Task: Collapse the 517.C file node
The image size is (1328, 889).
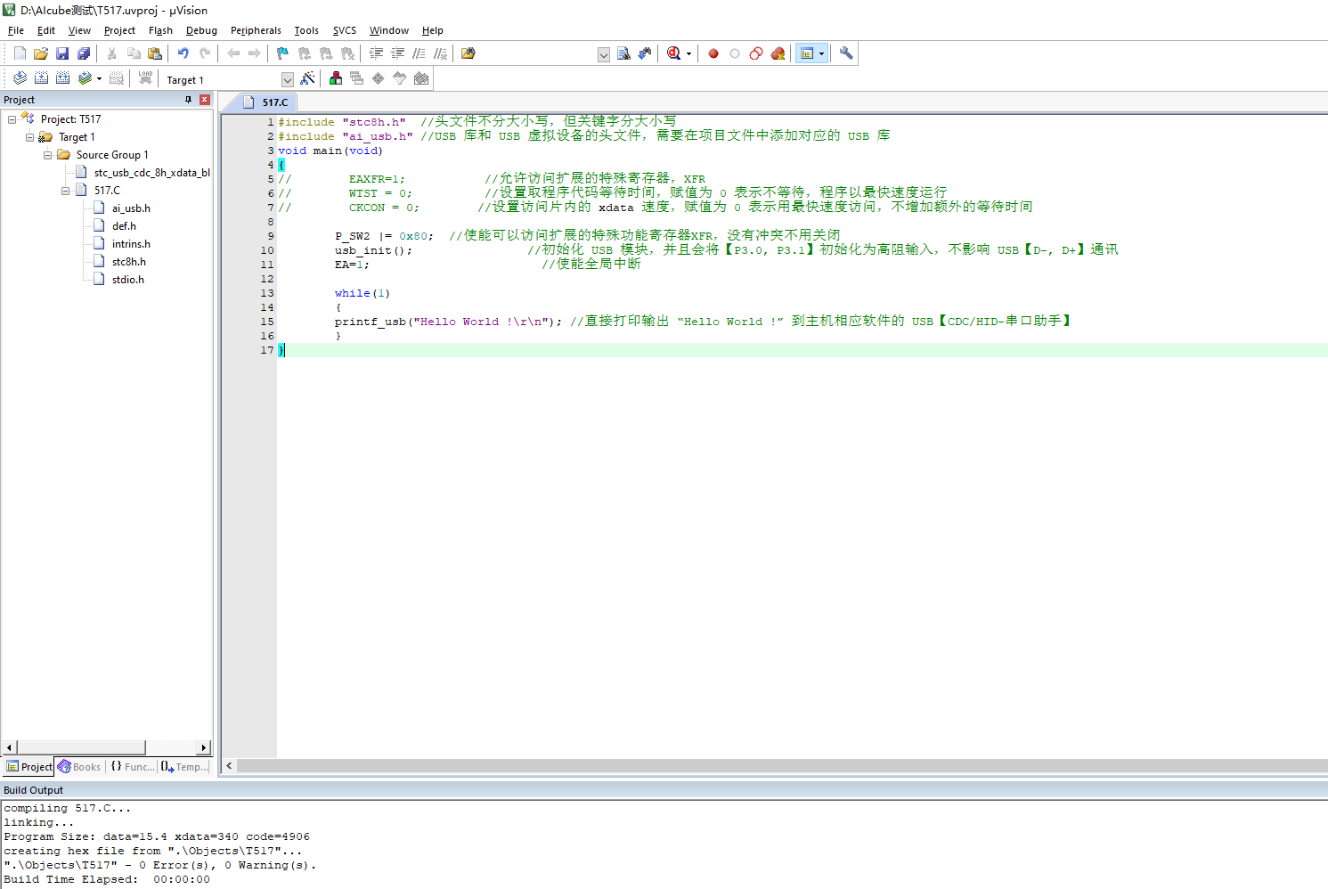Action: click(x=65, y=191)
